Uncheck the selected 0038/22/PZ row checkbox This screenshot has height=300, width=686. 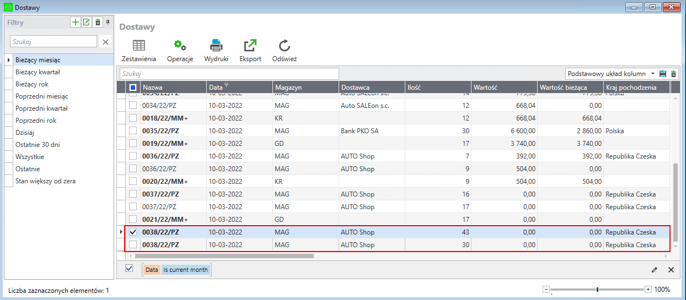pyautogui.click(x=133, y=232)
